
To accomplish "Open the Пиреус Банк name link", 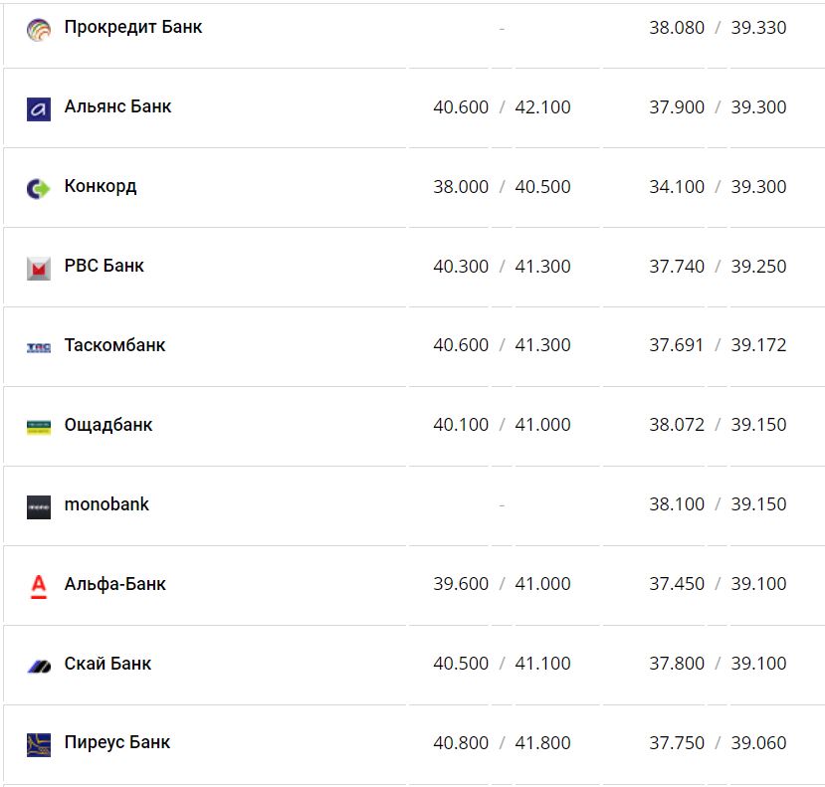I will pos(117,742).
